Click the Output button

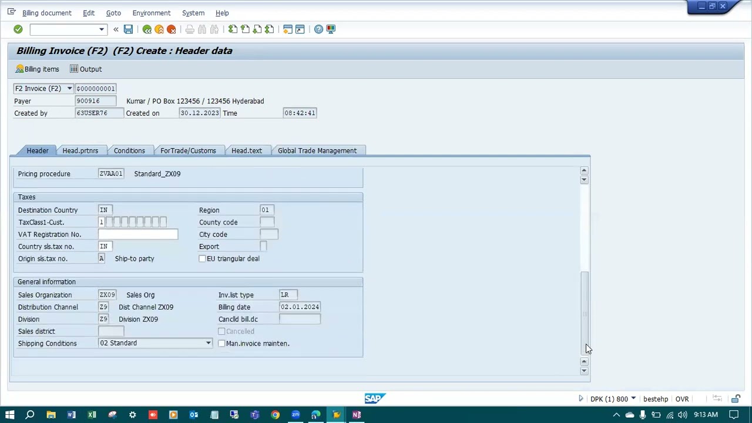86,69
